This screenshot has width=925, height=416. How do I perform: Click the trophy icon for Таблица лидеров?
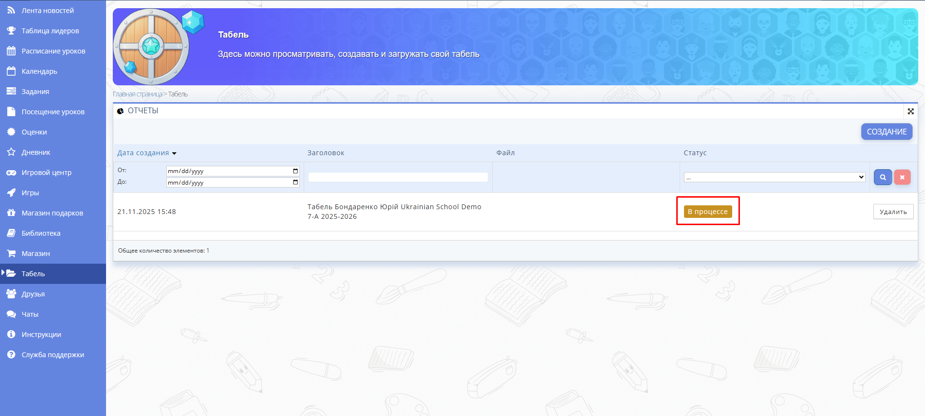point(11,31)
